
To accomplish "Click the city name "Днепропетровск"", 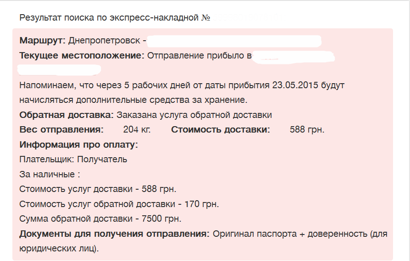I will coord(104,40).
